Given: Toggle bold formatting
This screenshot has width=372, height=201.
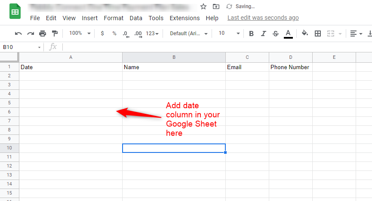Looking at the screenshot, I should click(x=251, y=33).
